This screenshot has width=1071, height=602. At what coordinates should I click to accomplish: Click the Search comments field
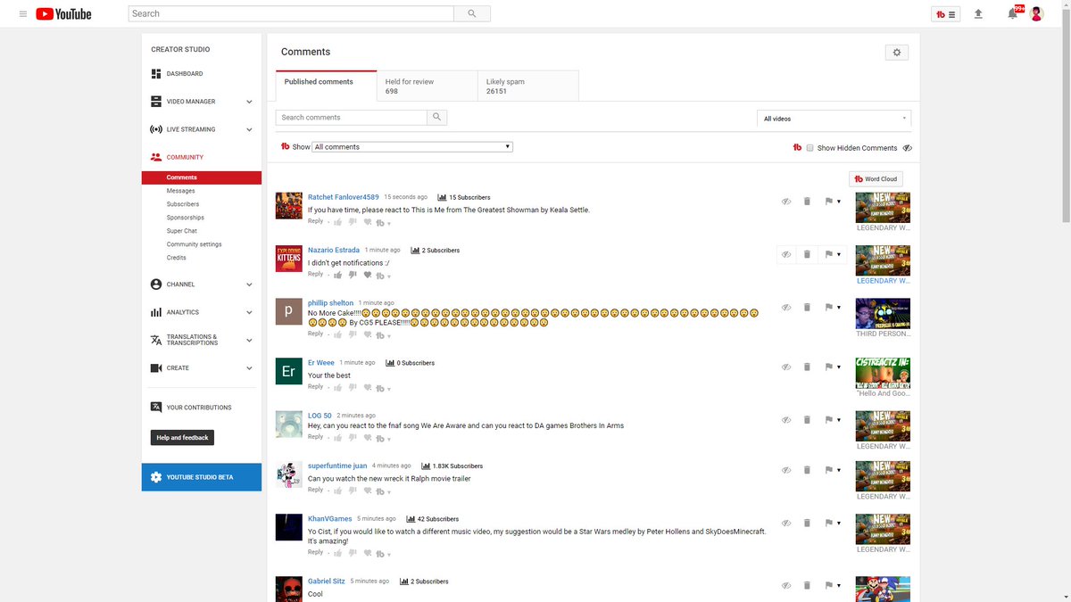click(x=352, y=117)
